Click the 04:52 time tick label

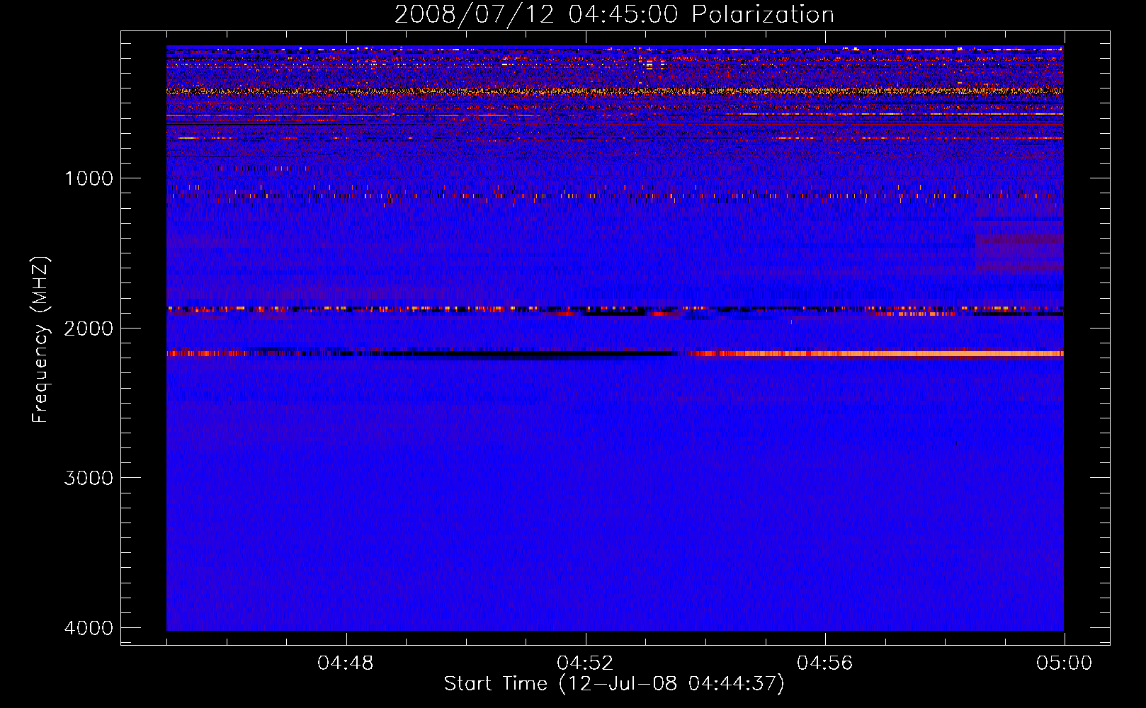coord(585,663)
